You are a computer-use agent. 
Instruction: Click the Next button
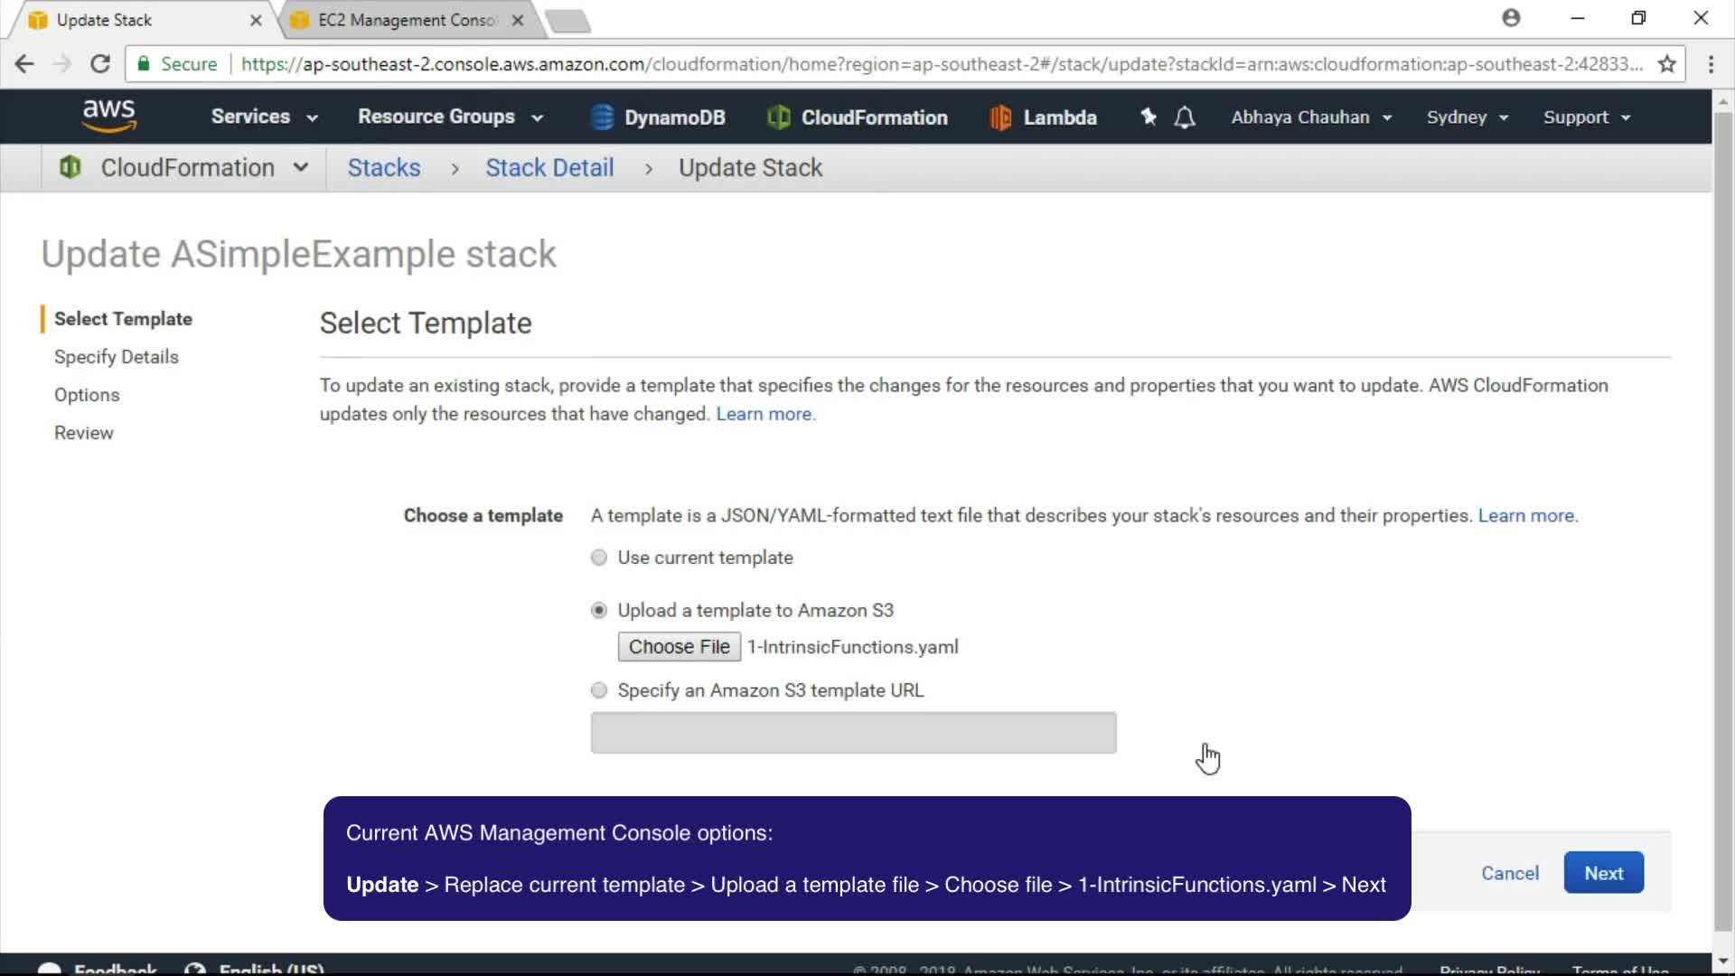tap(1603, 873)
